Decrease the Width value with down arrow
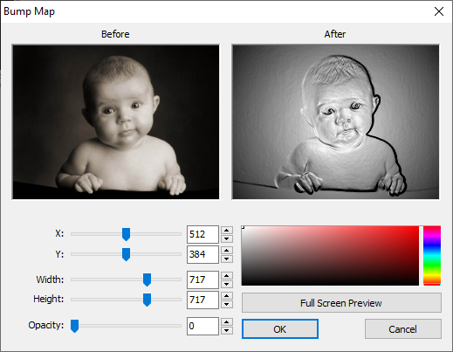This screenshot has width=453, height=352. [x=227, y=284]
